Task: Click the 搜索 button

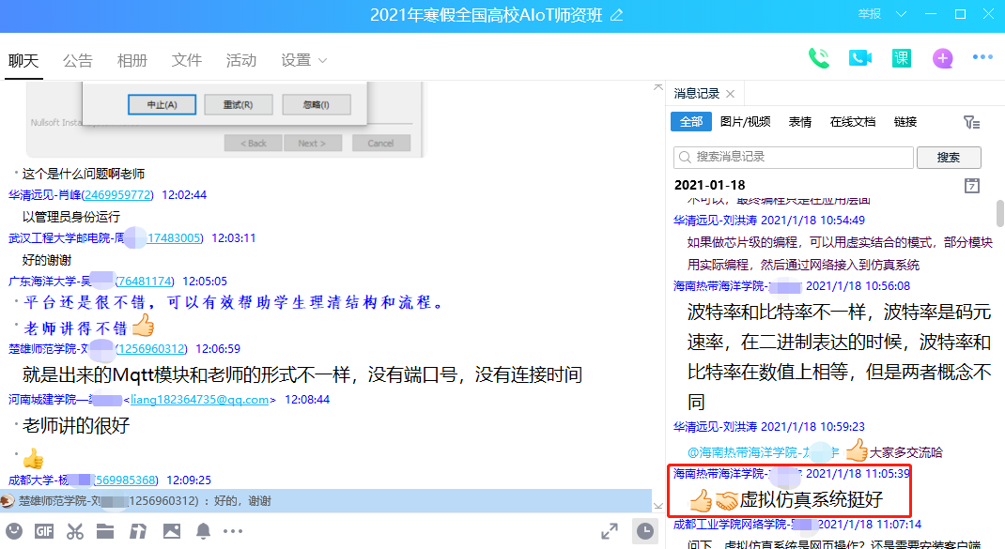Action: point(949,157)
